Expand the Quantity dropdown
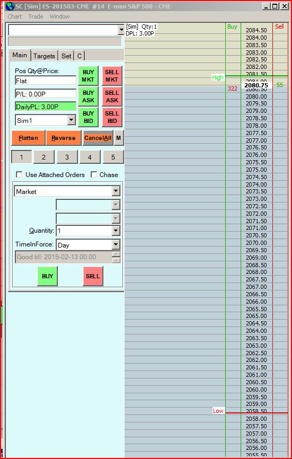This screenshot has height=459, width=292. tap(116, 231)
